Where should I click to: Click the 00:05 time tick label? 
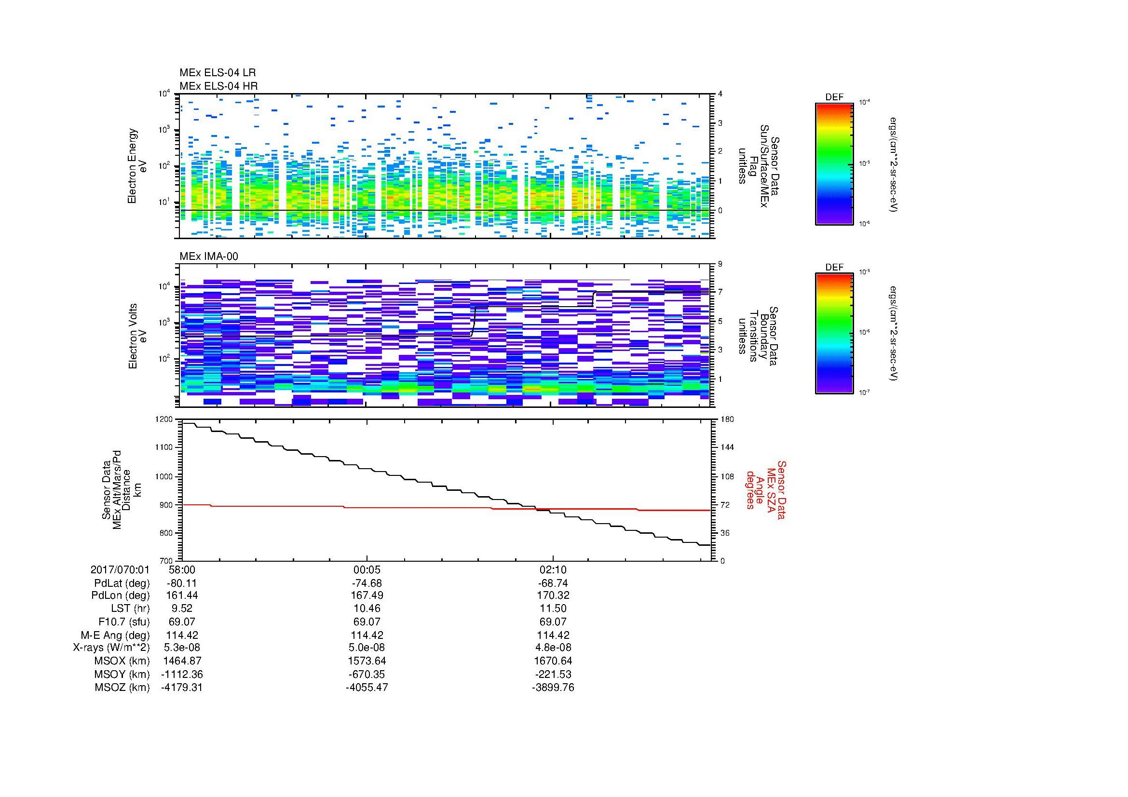coord(367,570)
